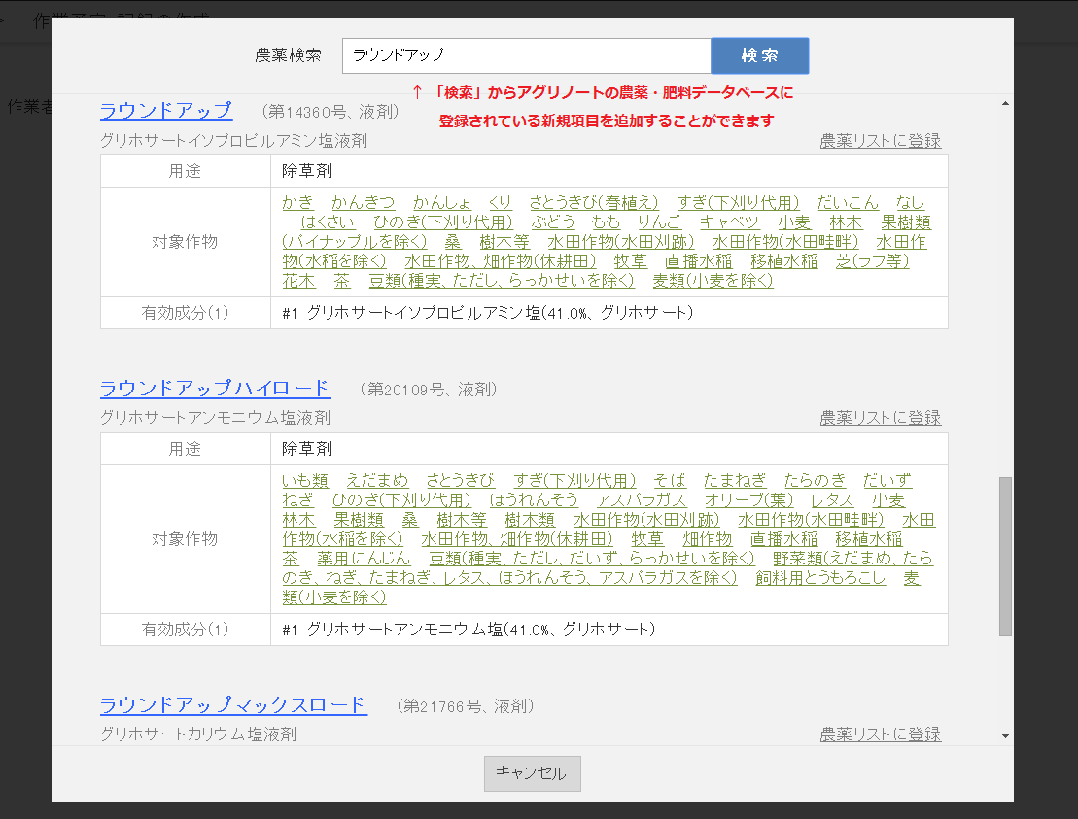Image resolution: width=1078 pixels, height=819 pixels.
Task: Select the いも類 crop link
Action: coord(305,481)
